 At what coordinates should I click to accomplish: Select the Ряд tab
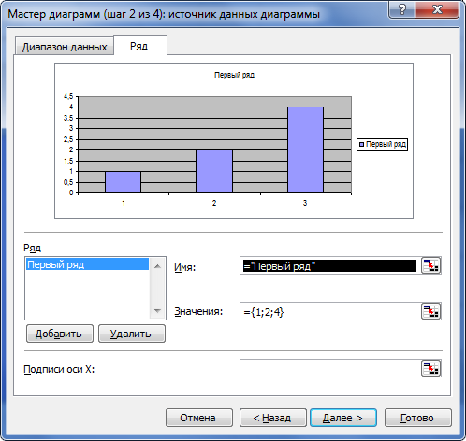(x=139, y=46)
